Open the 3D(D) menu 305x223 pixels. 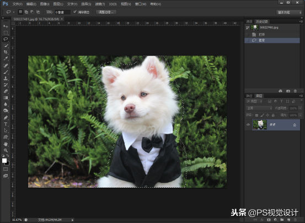[x=113, y=4]
